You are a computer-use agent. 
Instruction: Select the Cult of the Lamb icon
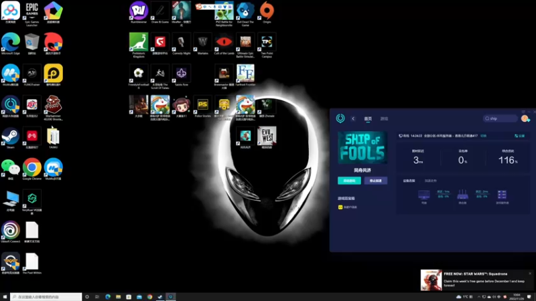pyautogui.click(x=224, y=44)
